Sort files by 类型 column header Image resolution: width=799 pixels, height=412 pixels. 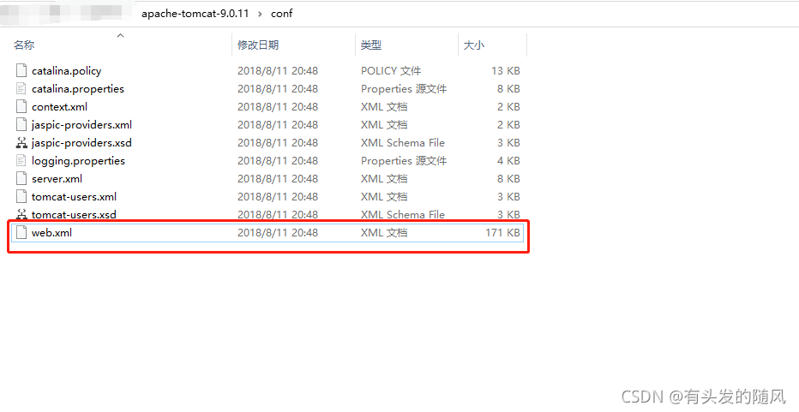coord(371,45)
